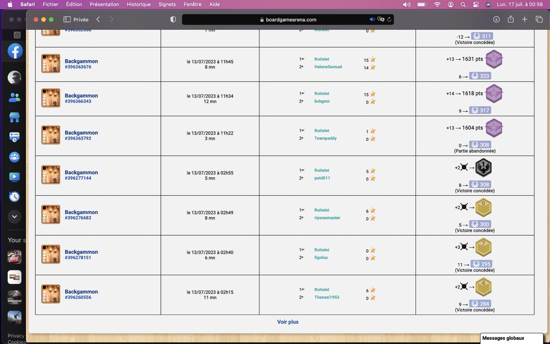550x344 pixels.
Task: Open Signets menu
Action: pos(167,4)
